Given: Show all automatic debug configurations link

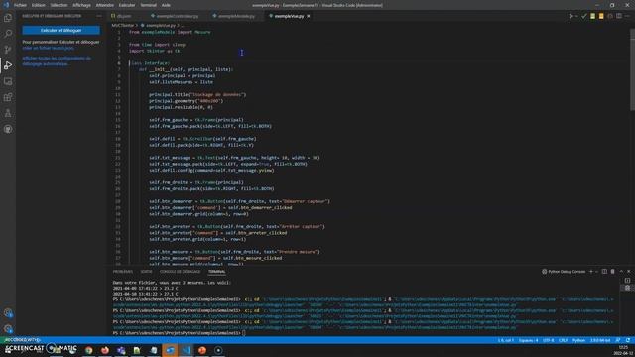Looking at the screenshot, I should point(57,61).
